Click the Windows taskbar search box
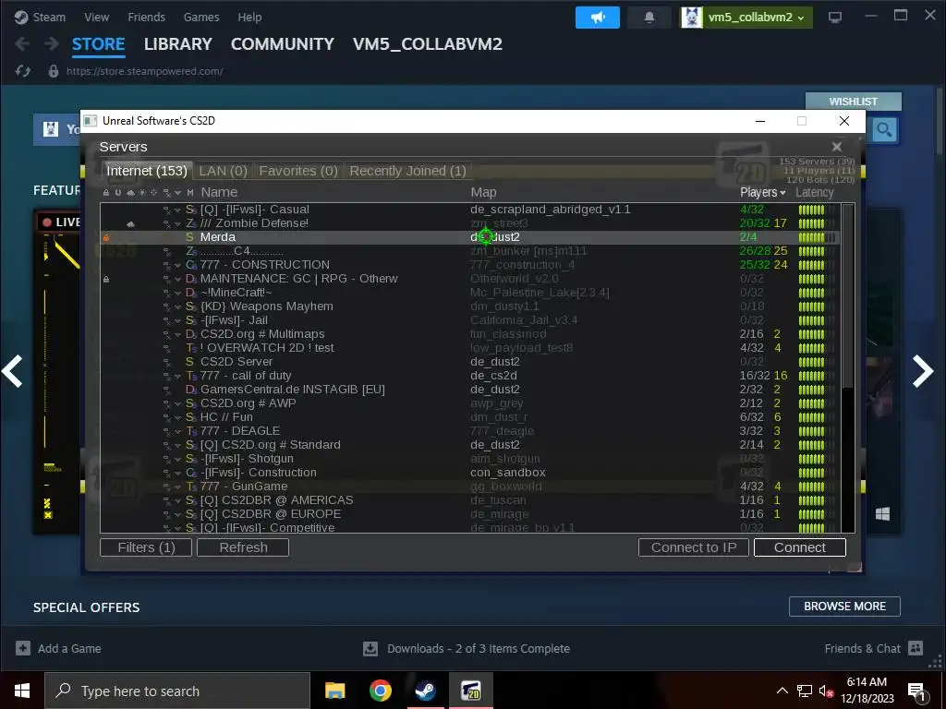 pos(177,691)
